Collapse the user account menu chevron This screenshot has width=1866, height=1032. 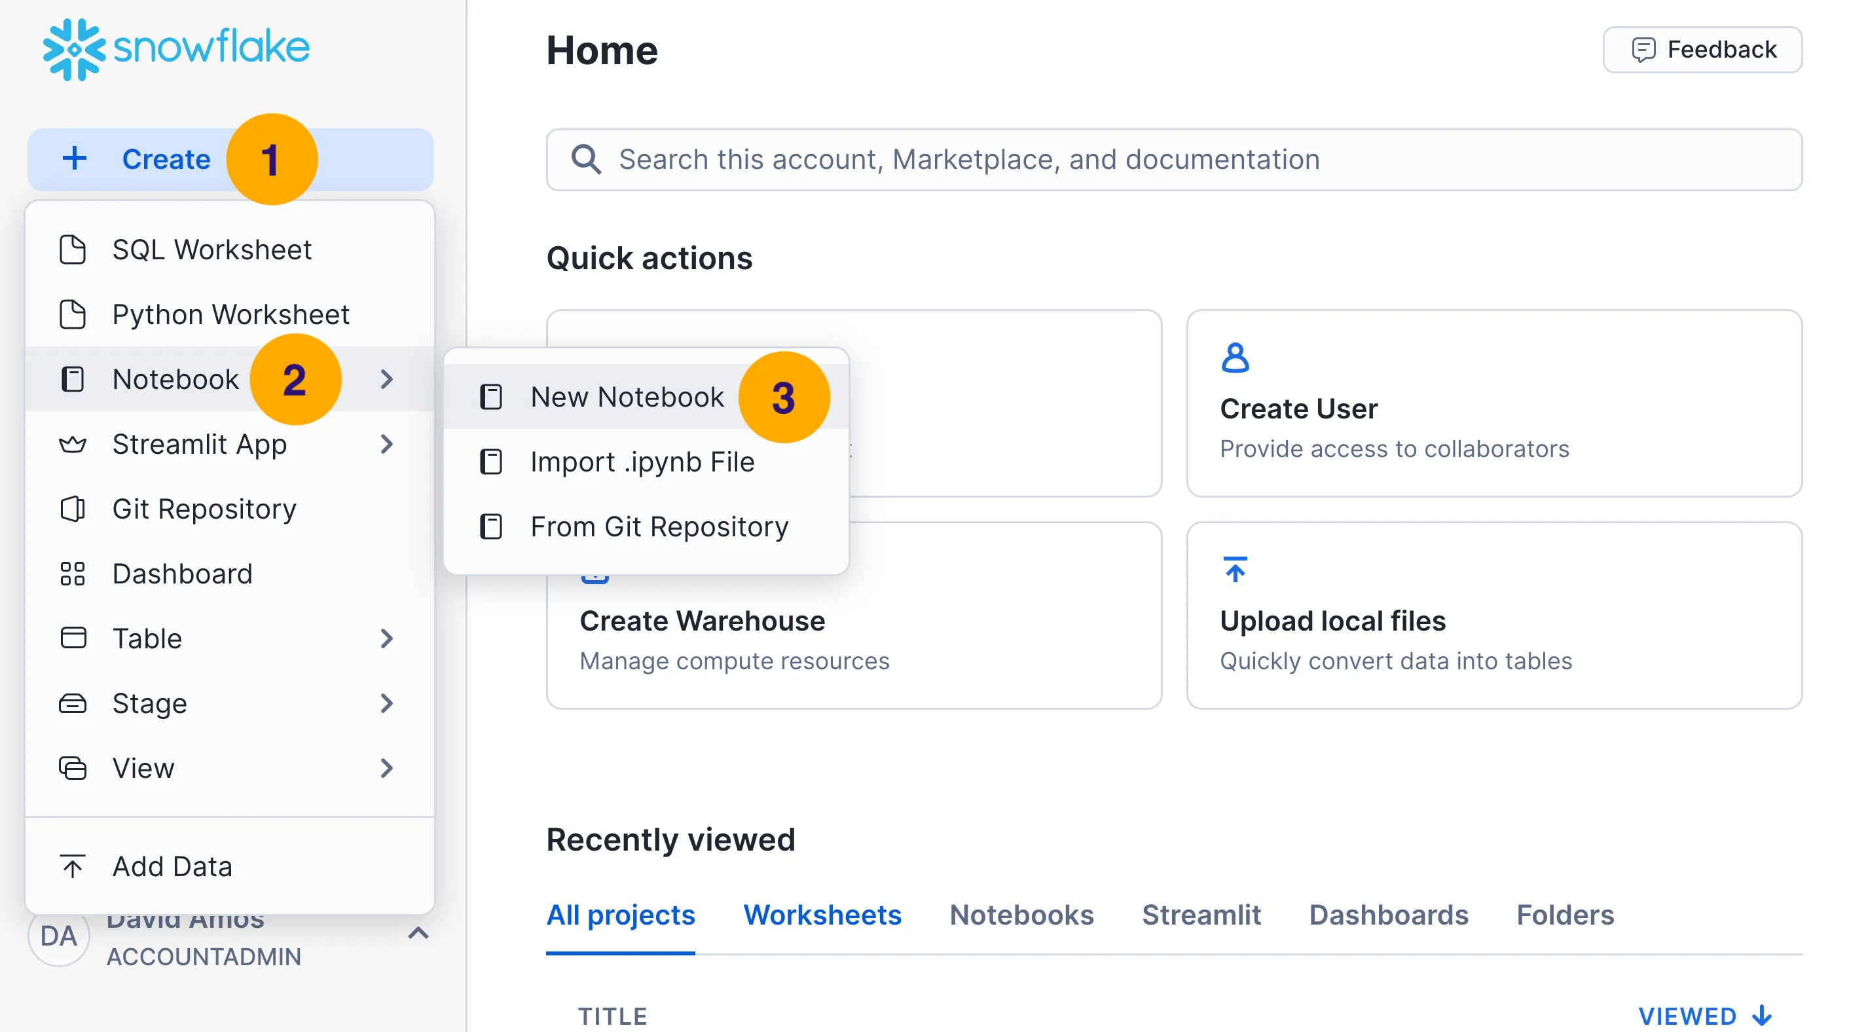(x=418, y=932)
